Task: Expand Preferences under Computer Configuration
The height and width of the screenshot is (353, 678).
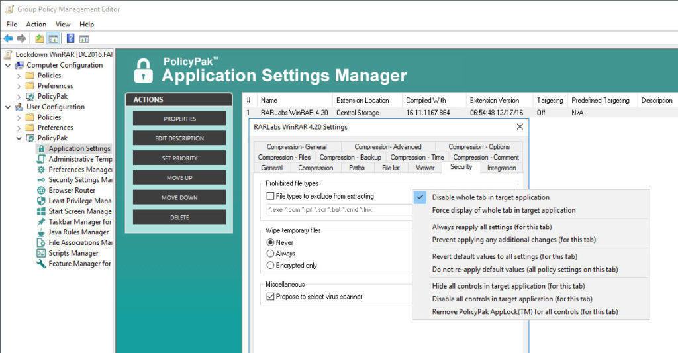Action: [x=19, y=86]
